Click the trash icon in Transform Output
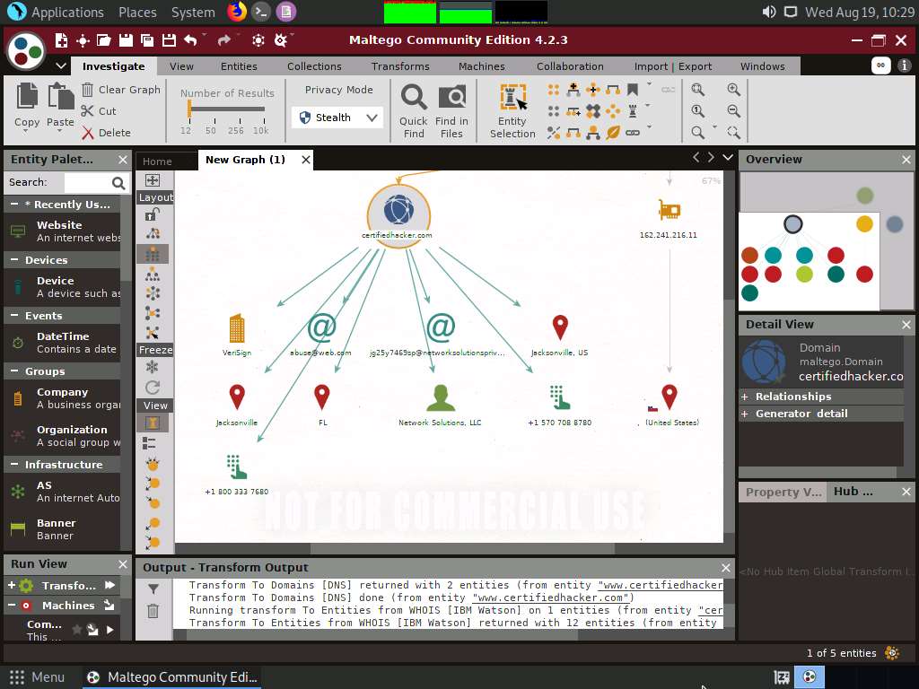This screenshot has height=689, width=919. click(x=153, y=611)
